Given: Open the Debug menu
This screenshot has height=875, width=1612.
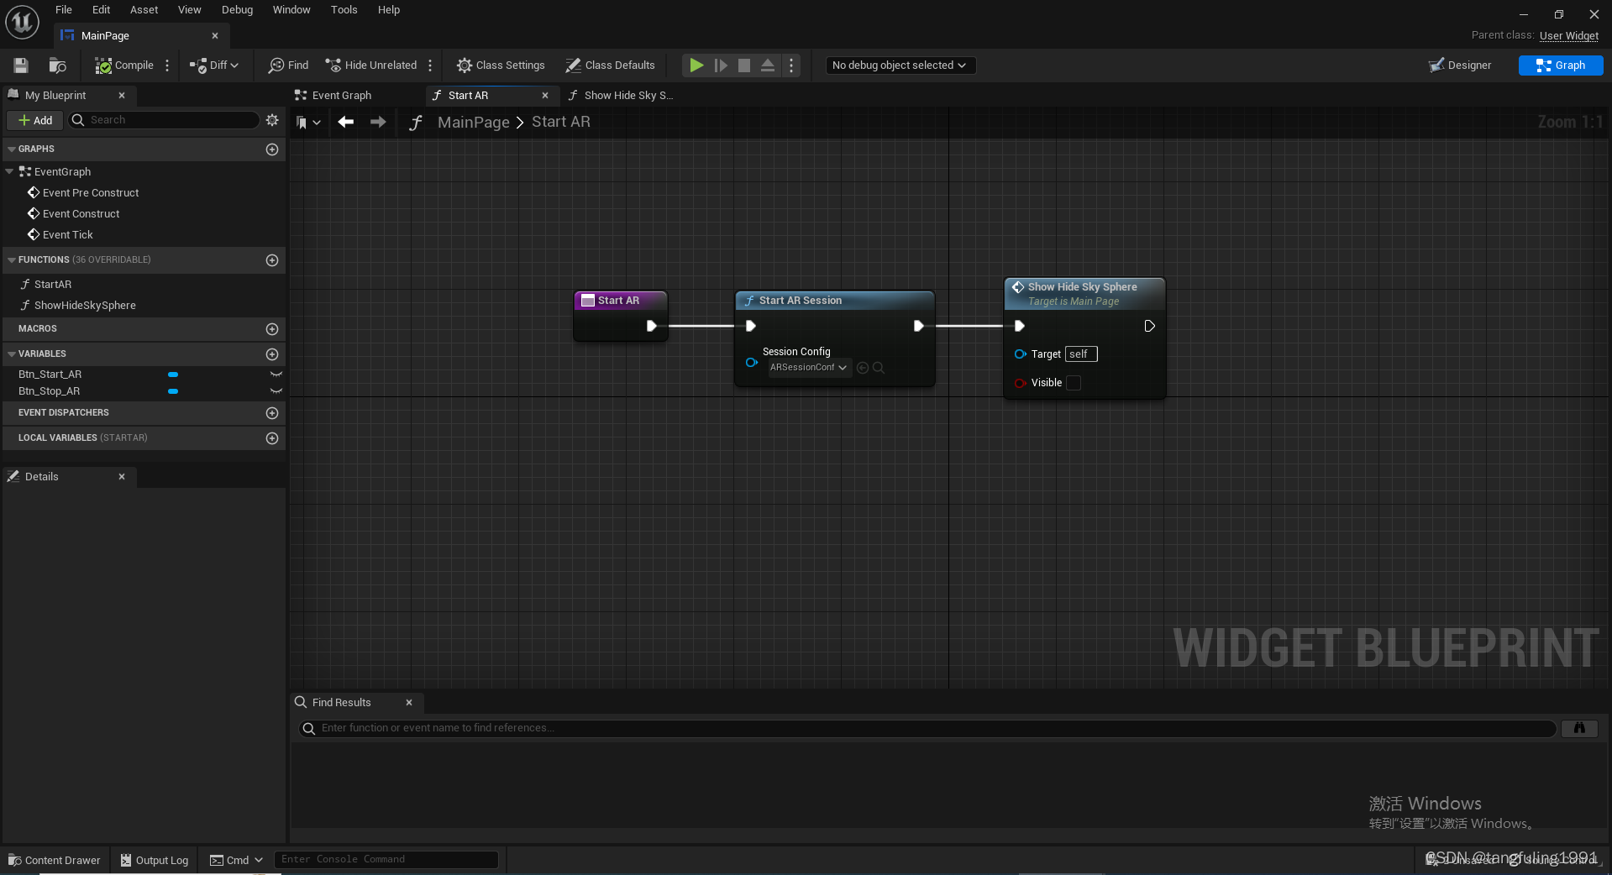Looking at the screenshot, I should pos(237,10).
